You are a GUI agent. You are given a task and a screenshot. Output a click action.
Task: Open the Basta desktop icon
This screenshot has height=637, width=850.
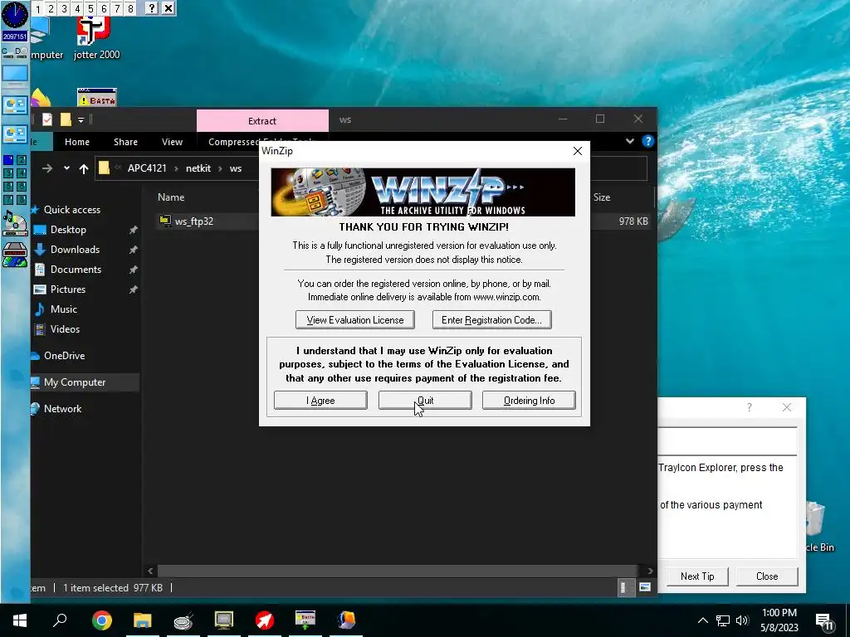[97, 98]
